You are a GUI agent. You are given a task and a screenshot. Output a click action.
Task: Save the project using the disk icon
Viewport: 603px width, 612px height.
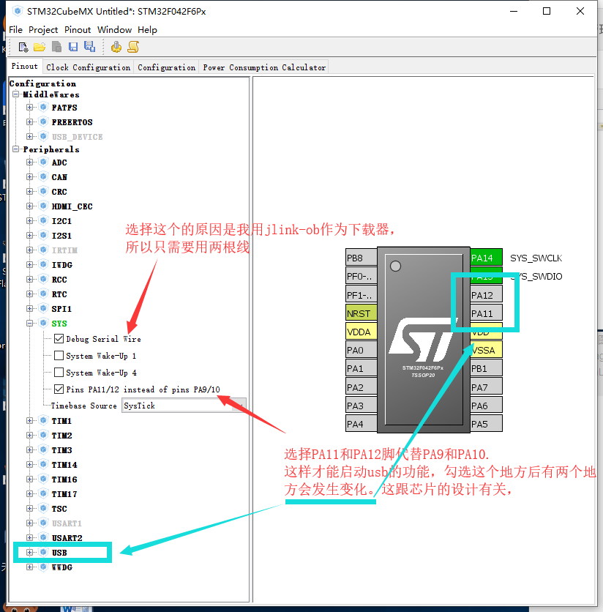pos(73,45)
